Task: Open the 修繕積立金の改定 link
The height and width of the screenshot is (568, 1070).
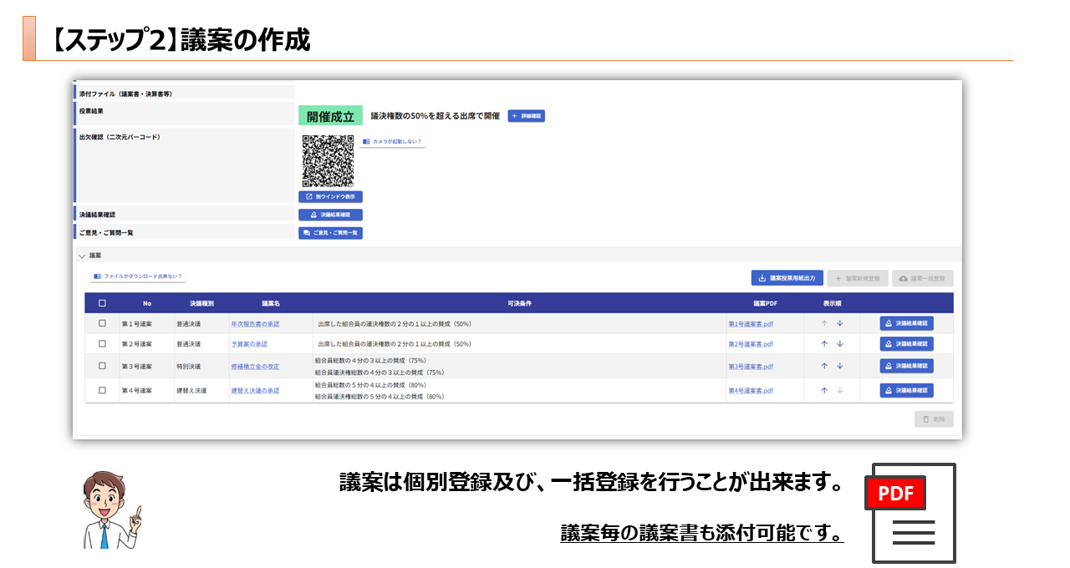Action: 255,366
